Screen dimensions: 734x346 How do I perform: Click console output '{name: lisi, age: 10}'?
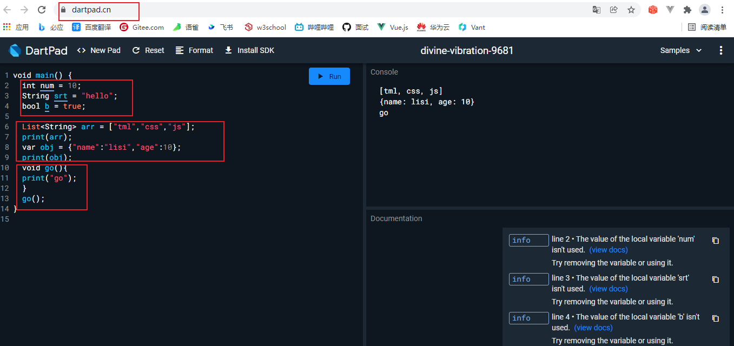[427, 102]
